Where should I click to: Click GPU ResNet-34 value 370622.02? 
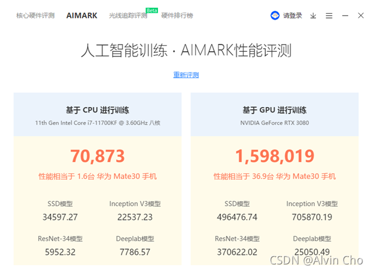237,252
